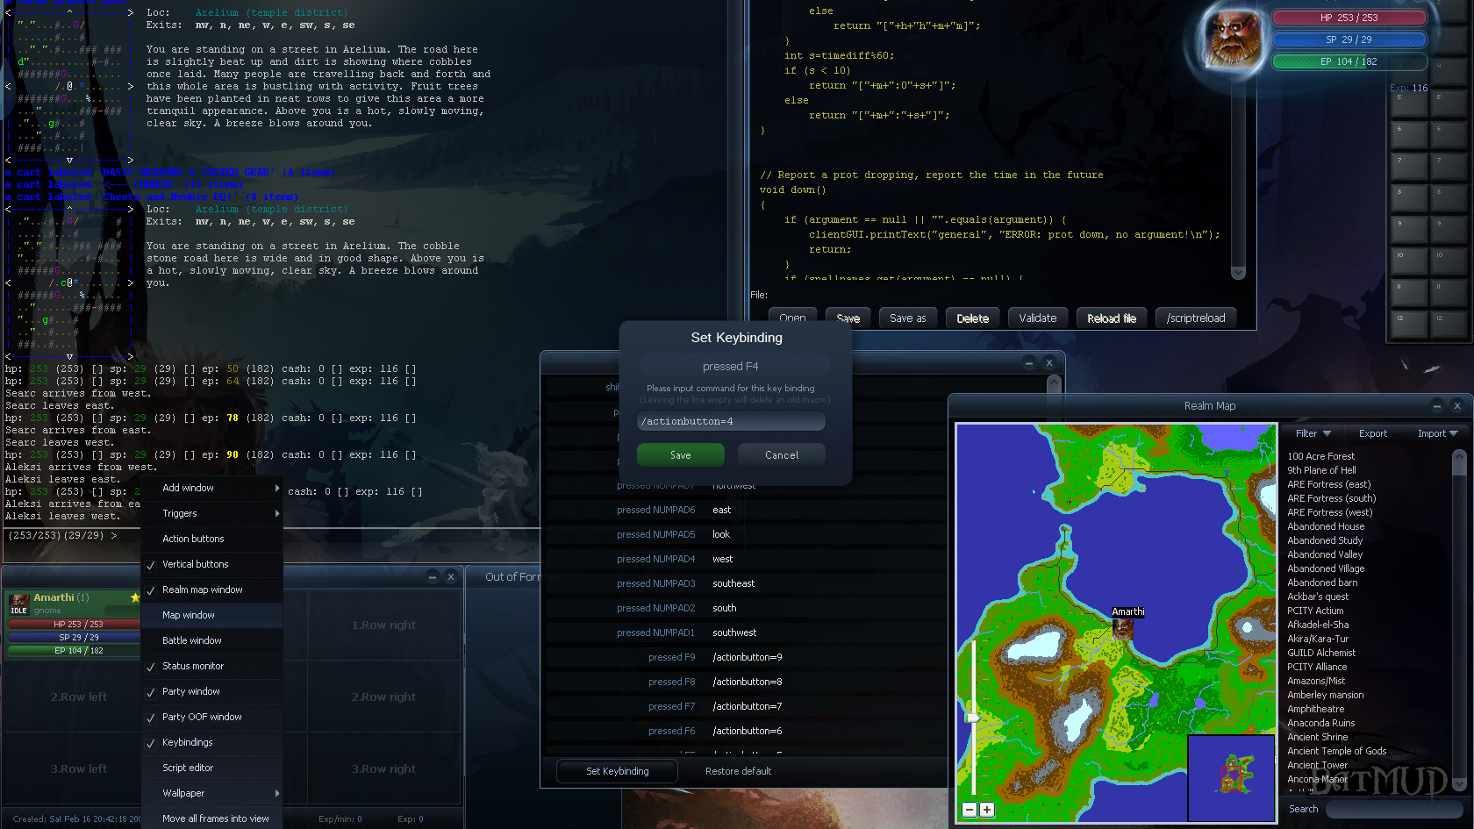
Task: Open the Import dropdown in Realm Map
Action: (1437, 433)
